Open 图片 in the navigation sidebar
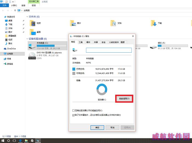 tap(10, 32)
